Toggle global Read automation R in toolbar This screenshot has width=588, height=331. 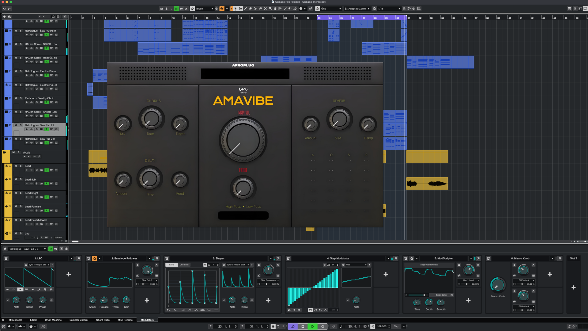coord(176,9)
